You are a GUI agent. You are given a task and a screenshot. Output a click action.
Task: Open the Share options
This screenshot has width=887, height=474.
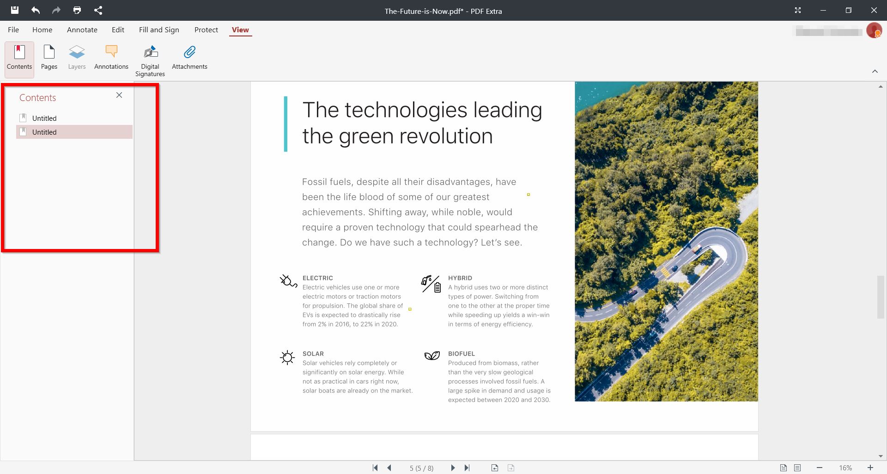pyautogui.click(x=98, y=10)
